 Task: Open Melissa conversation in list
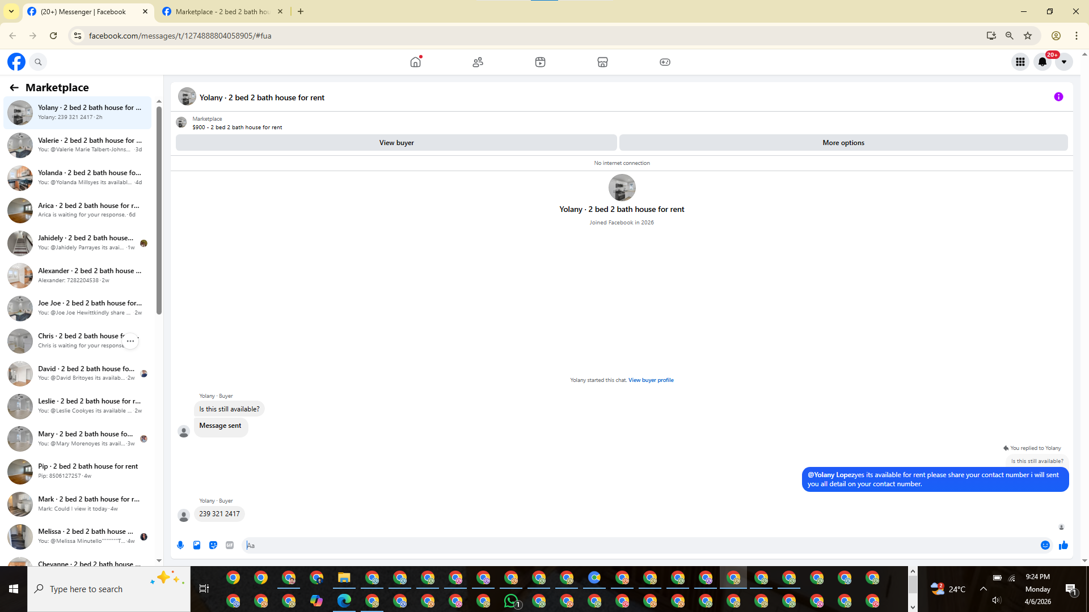tap(78, 537)
